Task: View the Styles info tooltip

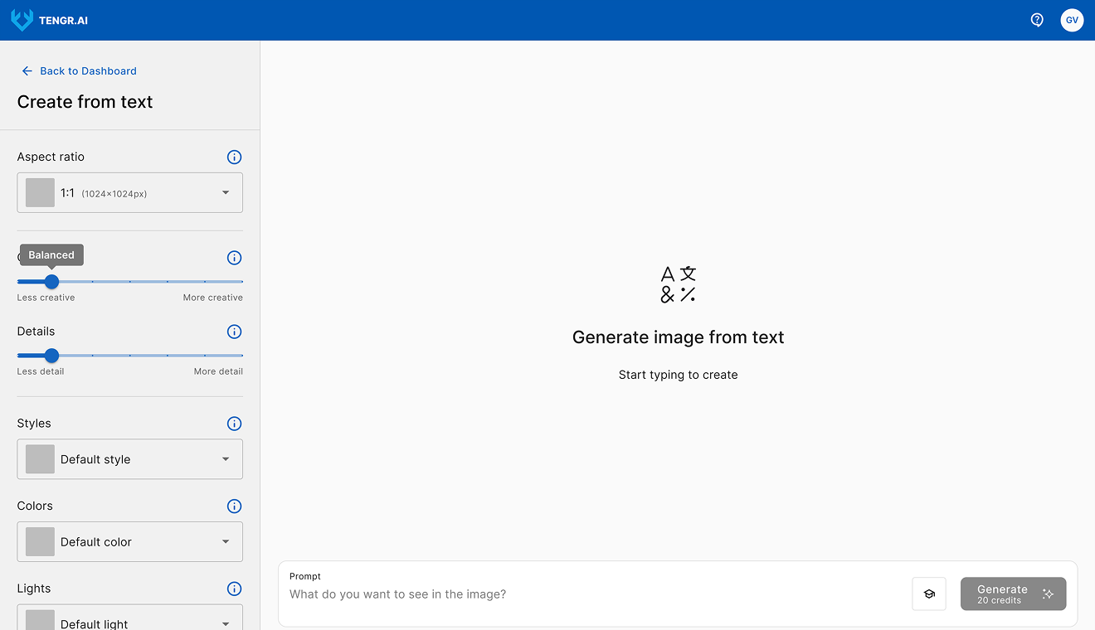Action: pyautogui.click(x=234, y=424)
